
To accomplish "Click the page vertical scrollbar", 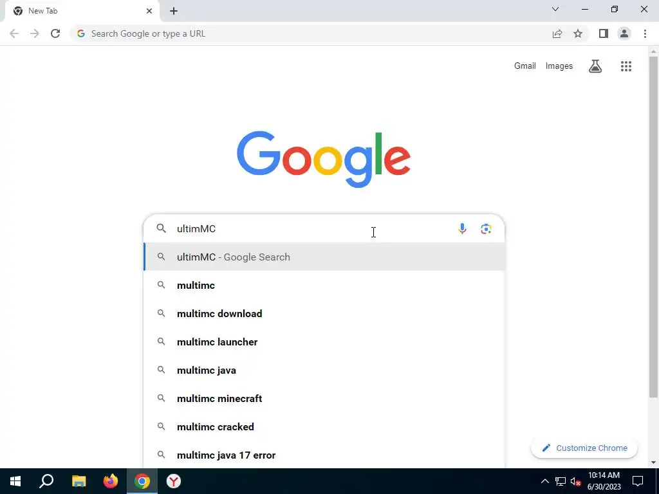I will click(x=653, y=227).
